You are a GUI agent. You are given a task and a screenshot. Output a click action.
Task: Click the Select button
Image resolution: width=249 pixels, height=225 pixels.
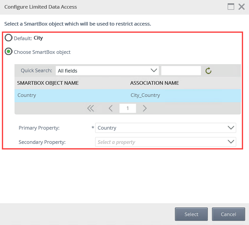pos(191,214)
